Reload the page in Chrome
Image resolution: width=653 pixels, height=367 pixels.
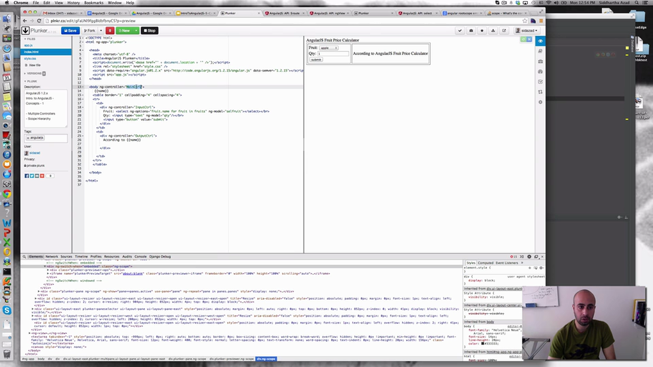point(39,21)
